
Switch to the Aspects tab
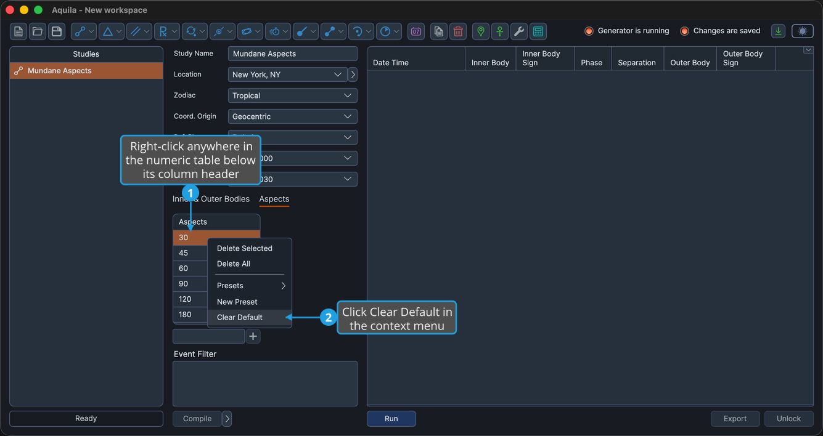274,199
